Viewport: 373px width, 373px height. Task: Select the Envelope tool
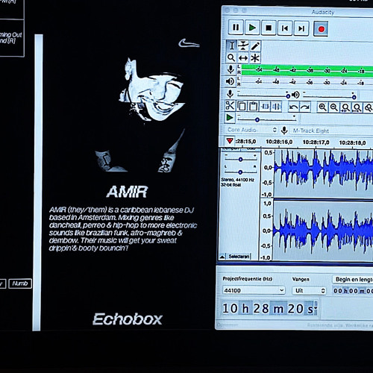coord(243,46)
